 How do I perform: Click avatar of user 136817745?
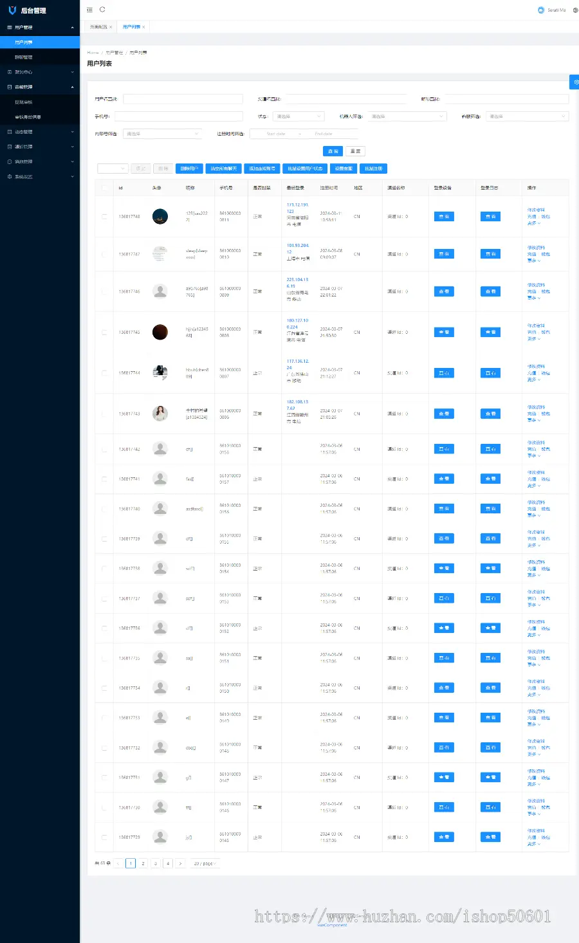point(160,332)
